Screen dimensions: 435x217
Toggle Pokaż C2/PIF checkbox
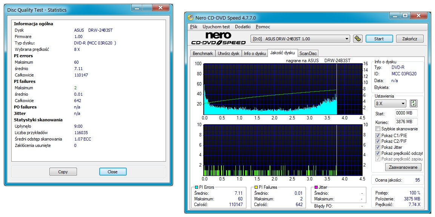[x=378, y=141]
